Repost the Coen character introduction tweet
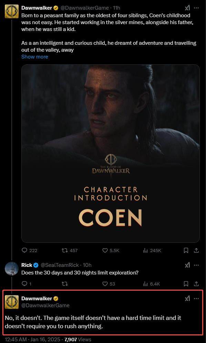 (x=65, y=250)
